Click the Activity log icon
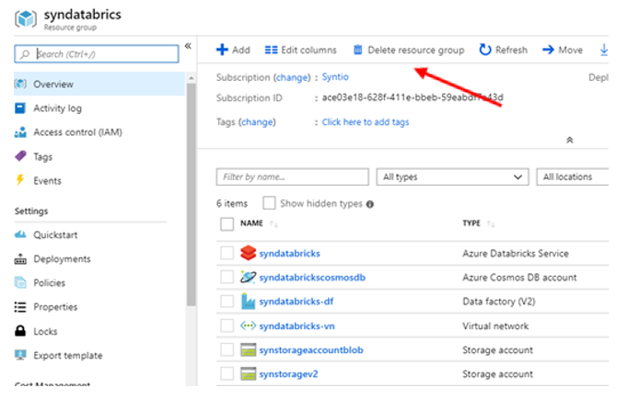Image resolution: width=628 pixels, height=399 pixels. (x=20, y=108)
